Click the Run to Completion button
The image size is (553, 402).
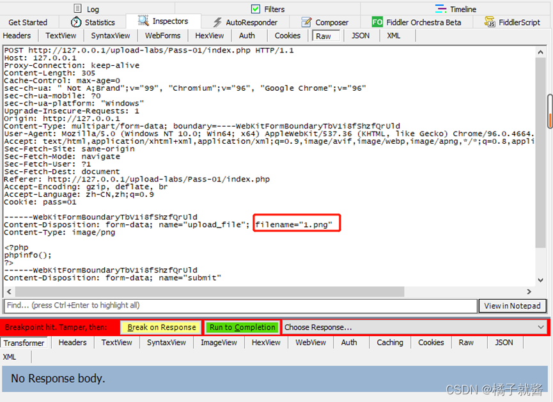[242, 327]
